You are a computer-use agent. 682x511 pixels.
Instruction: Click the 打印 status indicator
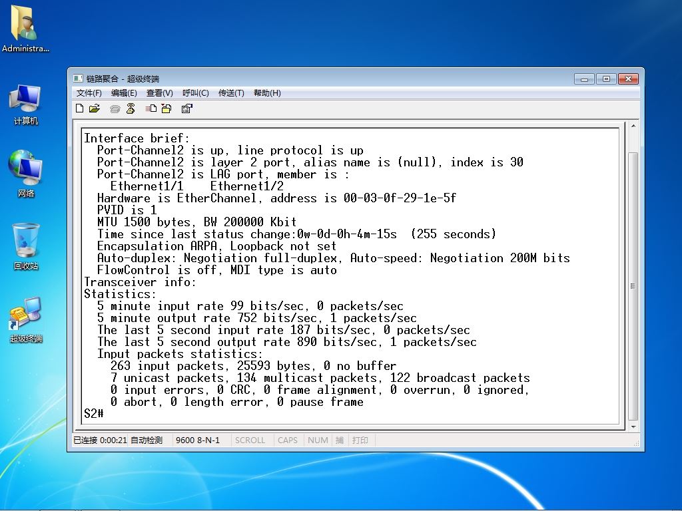click(360, 440)
